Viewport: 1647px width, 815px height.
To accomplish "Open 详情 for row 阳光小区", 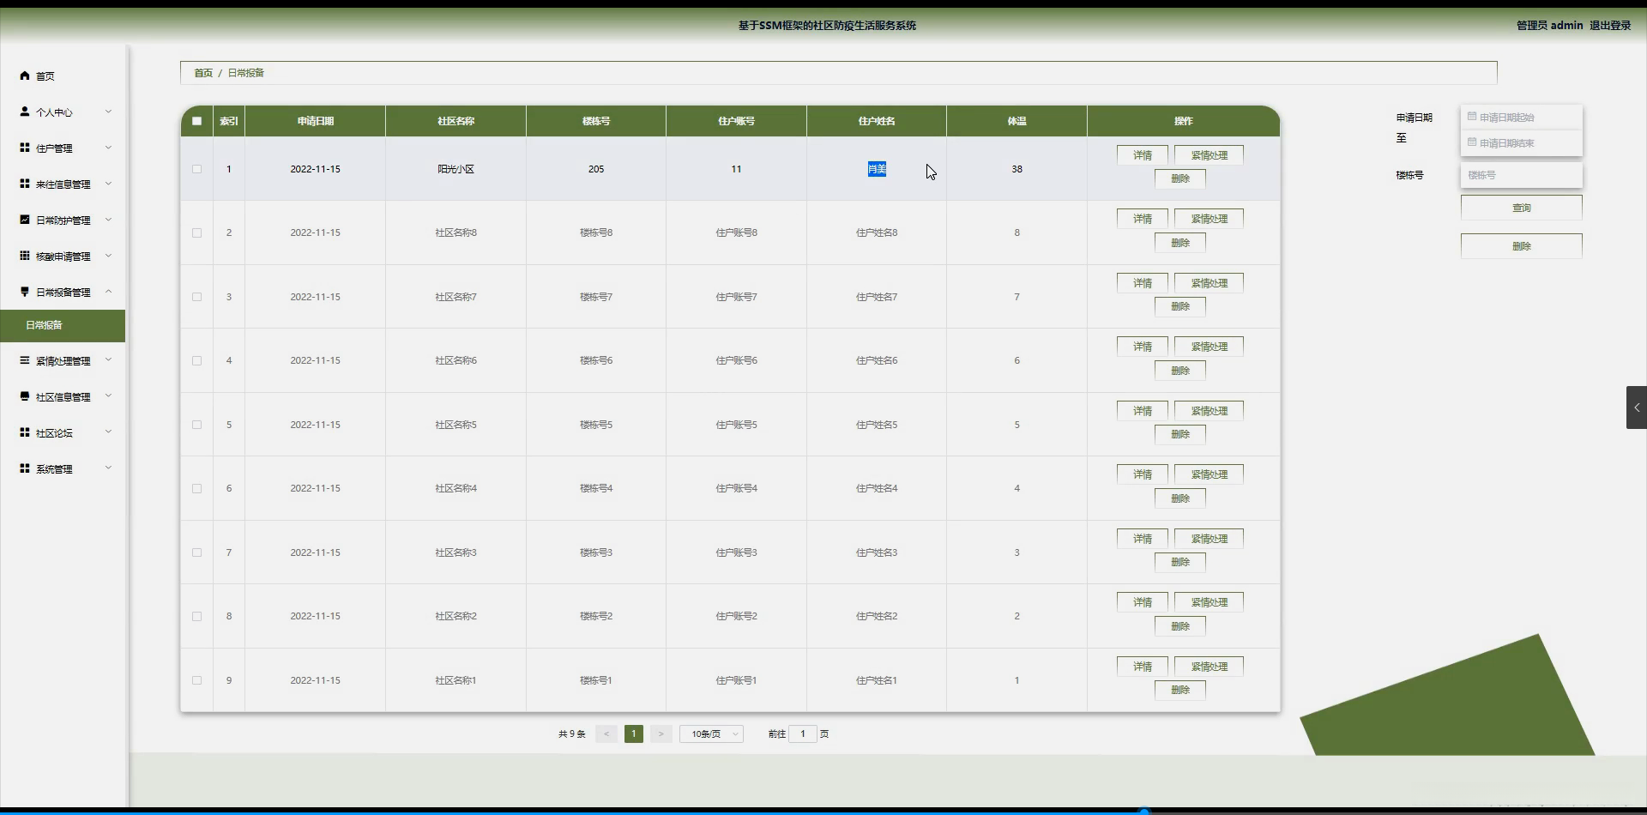I will click(1143, 155).
